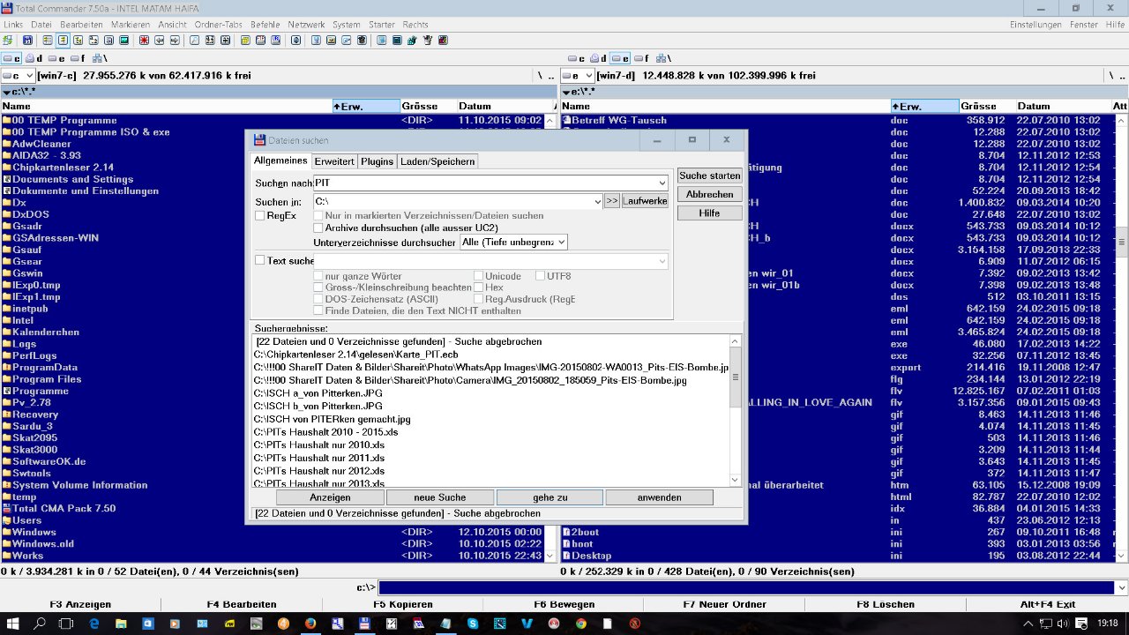The height and width of the screenshot is (635, 1129).
Task: Enable the RegEx checkbox
Action: click(x=259, y=215)
